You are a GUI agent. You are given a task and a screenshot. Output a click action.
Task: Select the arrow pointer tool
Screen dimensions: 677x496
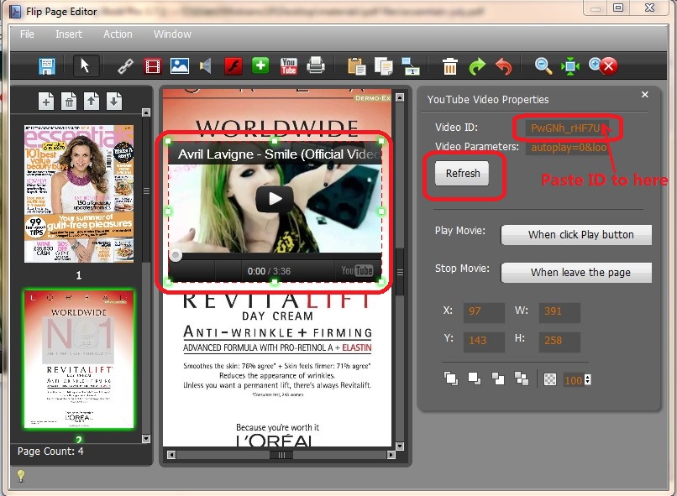85,66
